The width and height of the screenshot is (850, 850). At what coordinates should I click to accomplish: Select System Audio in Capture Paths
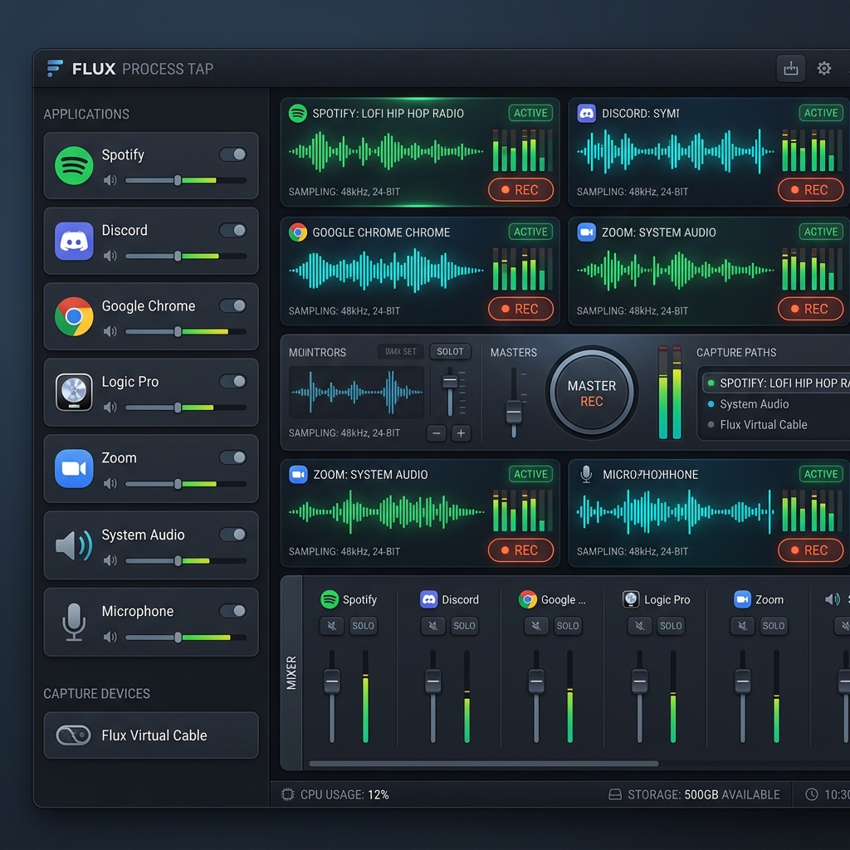click(754, 404)
